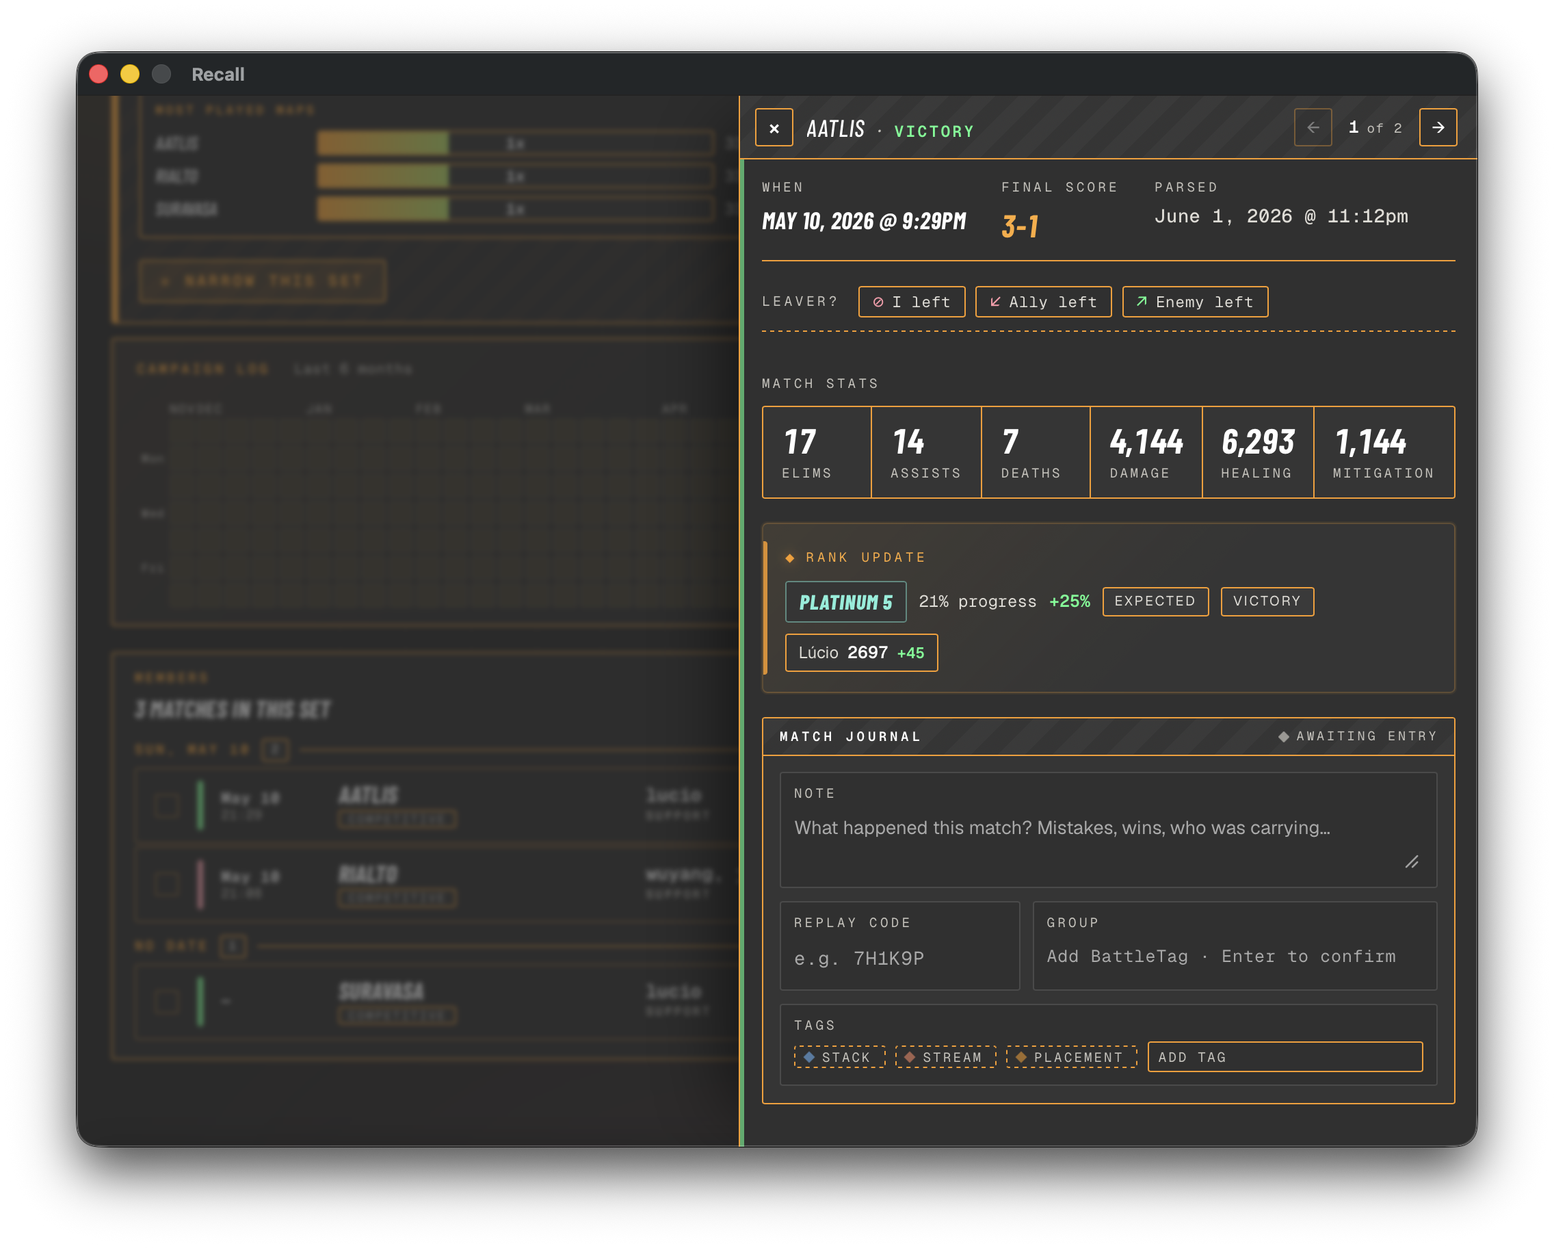Image resolution: width=1554 pixels, height=1248 pixels.
Task: Click the Assists stat cell showing 14
Action: coord(926,452)
